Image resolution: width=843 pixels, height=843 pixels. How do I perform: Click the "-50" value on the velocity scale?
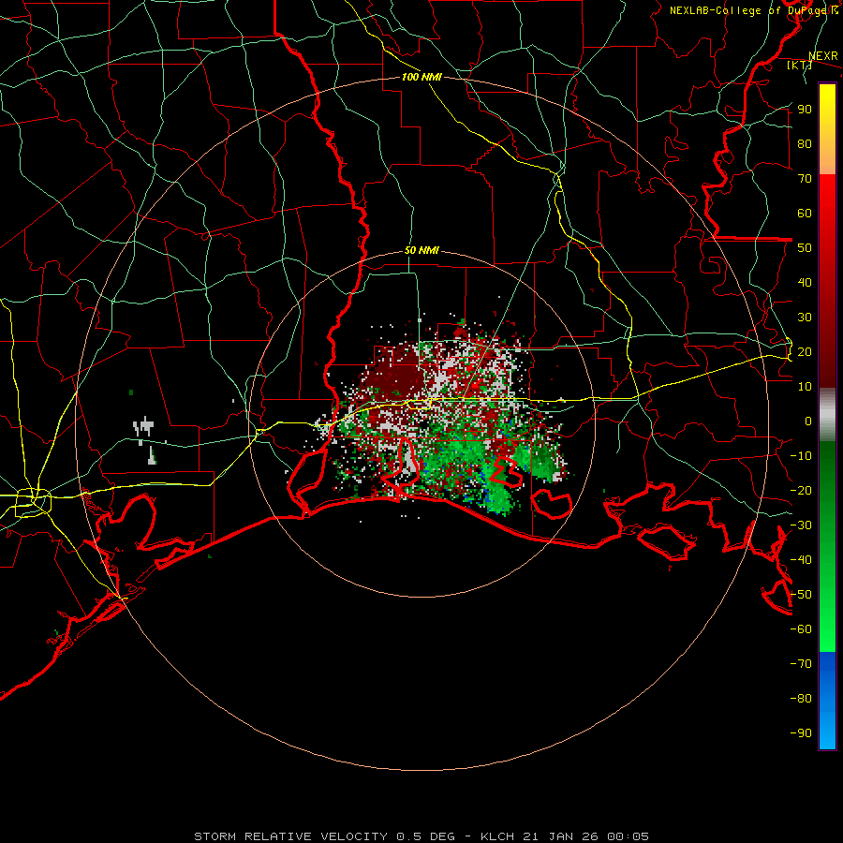click(801, 595)
